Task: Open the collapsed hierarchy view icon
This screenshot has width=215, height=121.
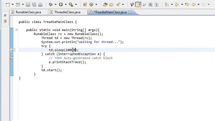Action: (5, 21)
